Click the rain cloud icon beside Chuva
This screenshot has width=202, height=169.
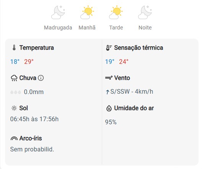click(14, 78)
